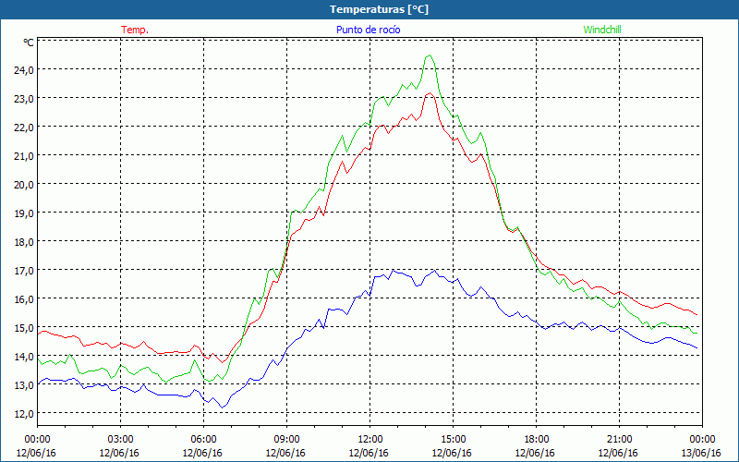Select the 17,0 y-axis value
739x462 pixels.
click(x=24, y=271)
